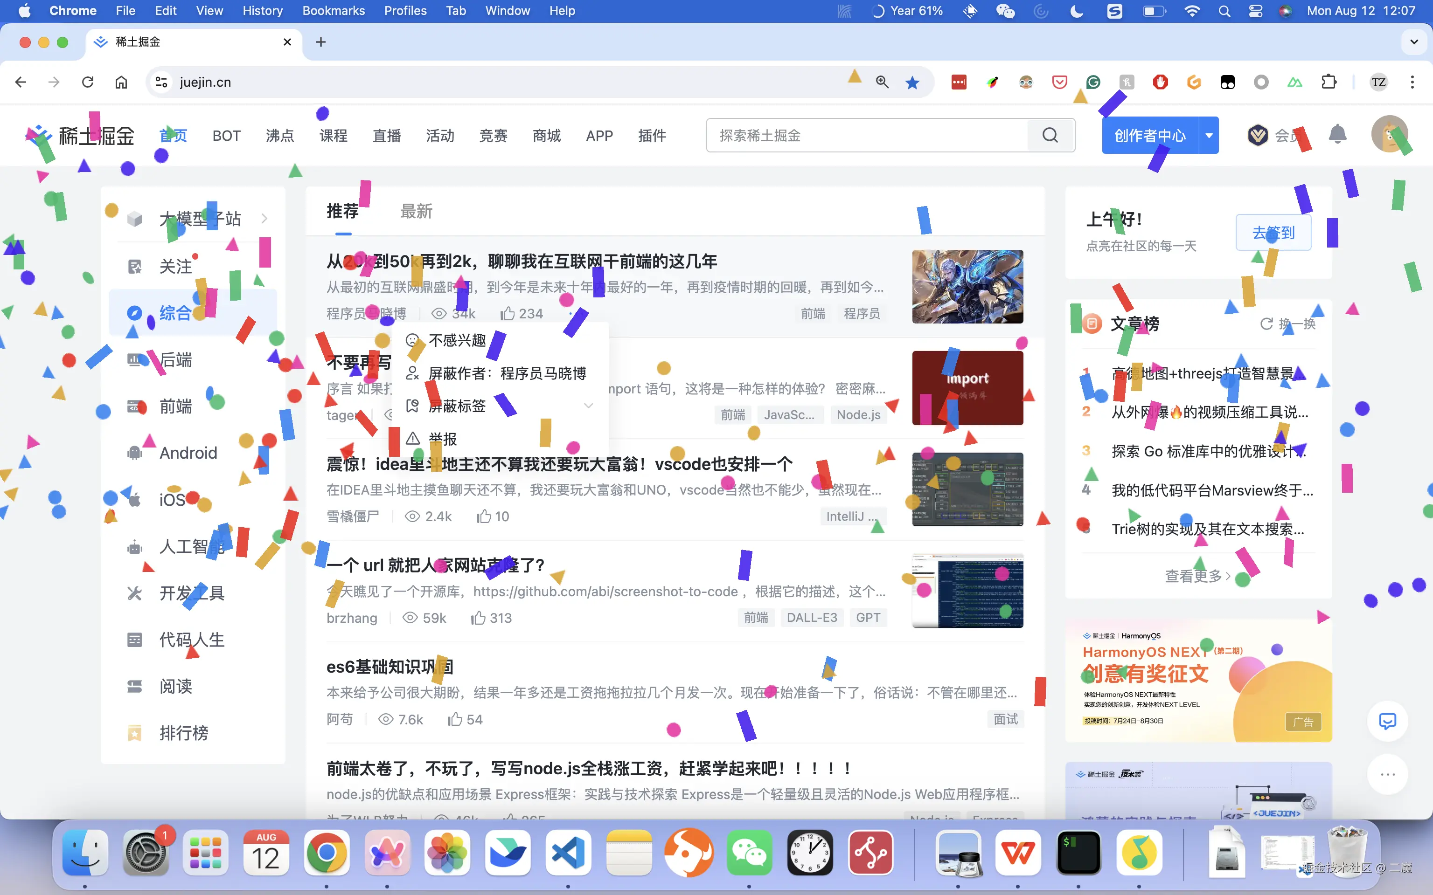This screenshot has height=895, width=1433.
Task: Expand the 创作者中心 dropdown arrow
Action: tap(1210, 135)
